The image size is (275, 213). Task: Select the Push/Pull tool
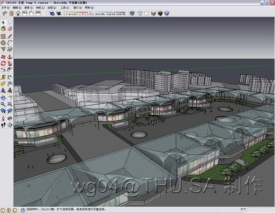point(10,57)
